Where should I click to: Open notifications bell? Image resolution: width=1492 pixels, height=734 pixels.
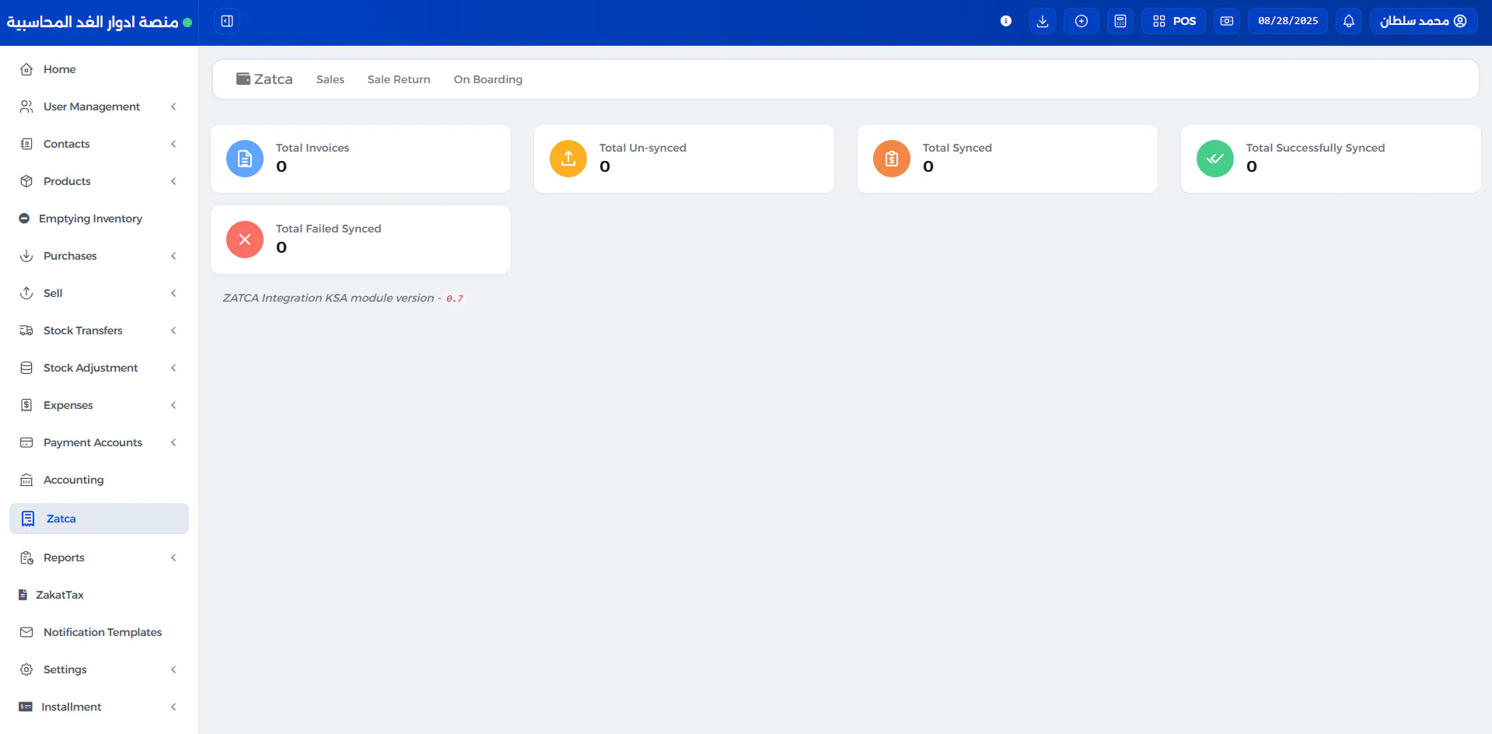point(1349,21)
